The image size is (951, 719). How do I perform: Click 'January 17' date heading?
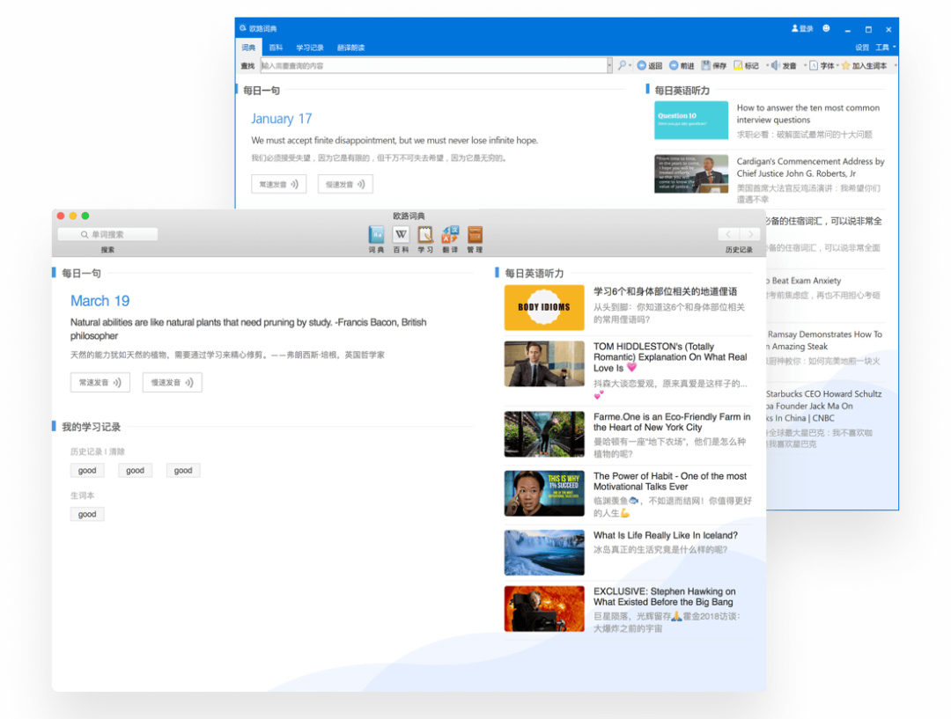[282, 119]
